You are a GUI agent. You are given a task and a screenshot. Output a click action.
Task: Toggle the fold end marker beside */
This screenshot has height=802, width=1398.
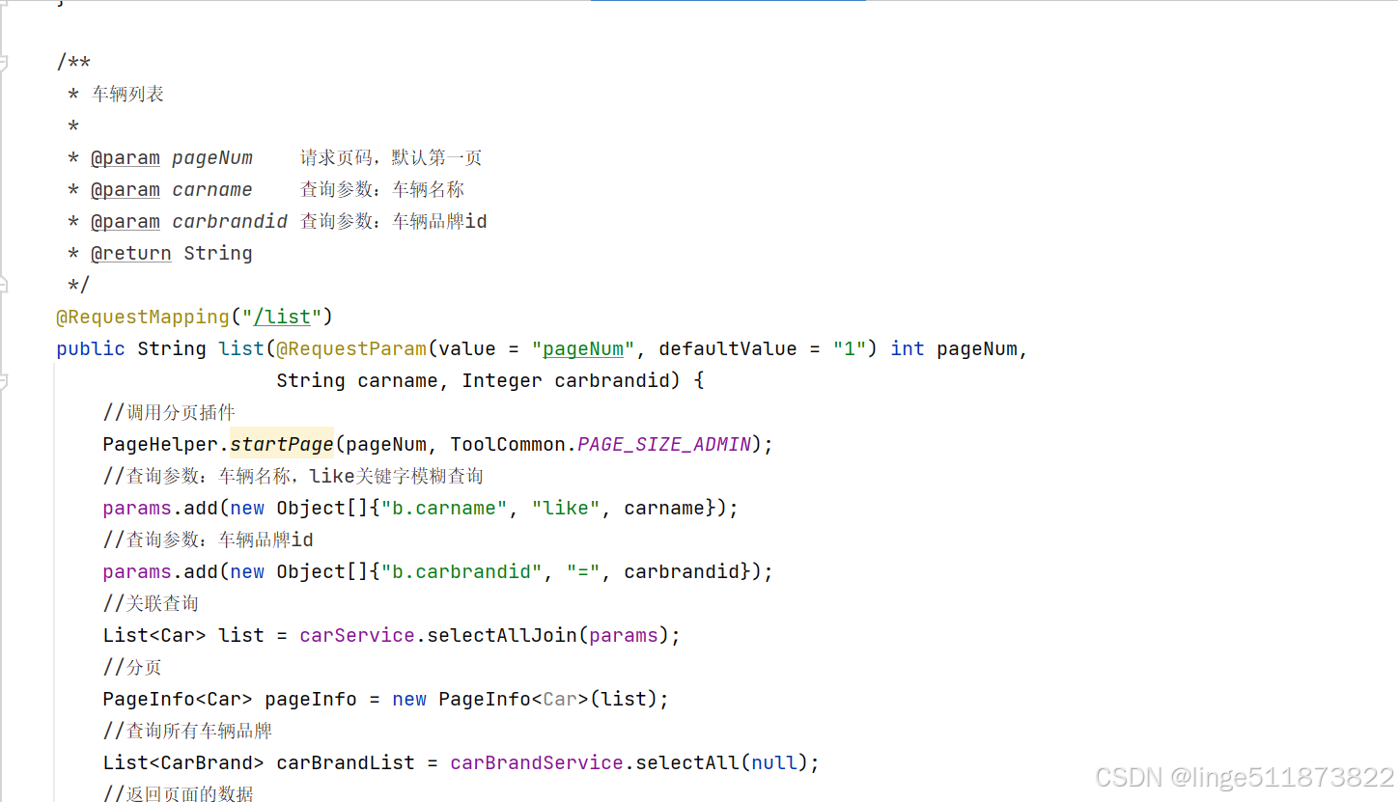[3, 285]
